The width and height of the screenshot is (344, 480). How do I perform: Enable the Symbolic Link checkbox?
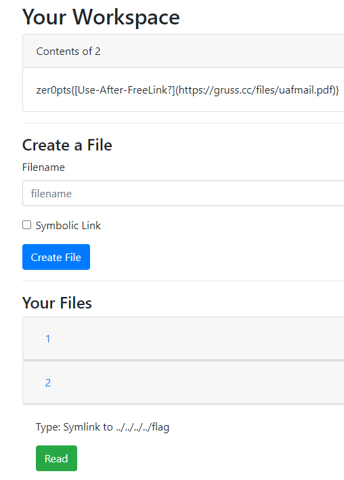point(27,225)
